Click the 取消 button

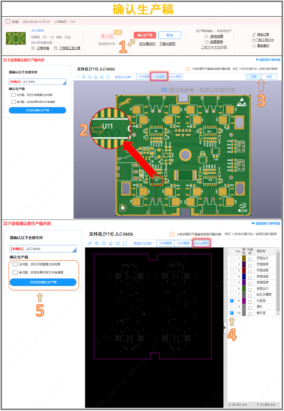169,36
